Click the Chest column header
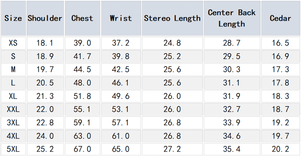Viewport: 301px width, 156px height. 82,18
